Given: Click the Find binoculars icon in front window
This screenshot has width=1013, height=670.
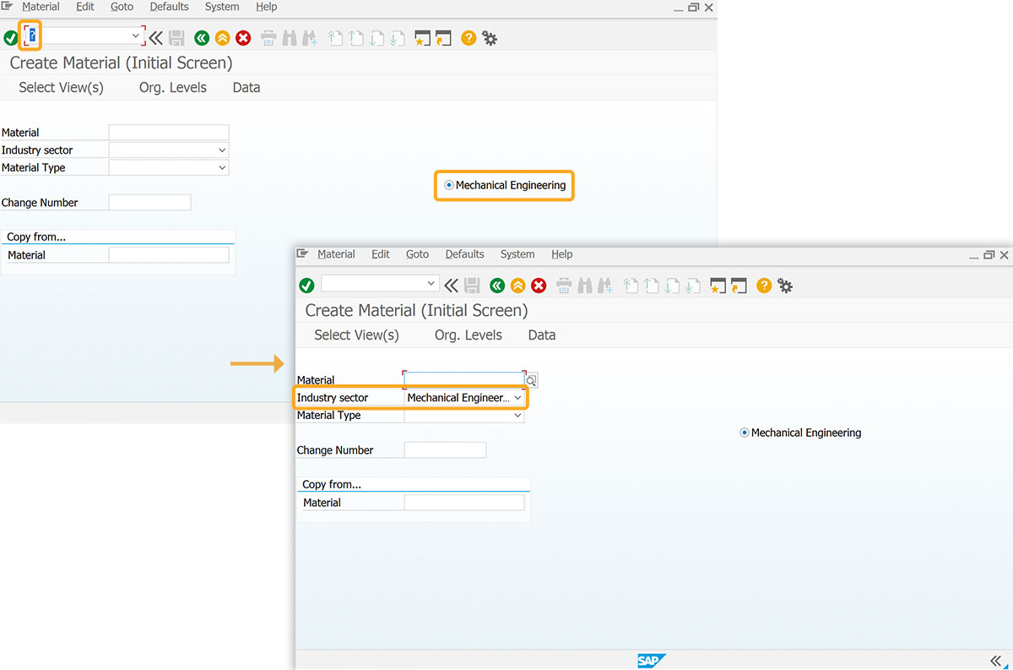Looking at the screenshot, I should tap(584, 286).
